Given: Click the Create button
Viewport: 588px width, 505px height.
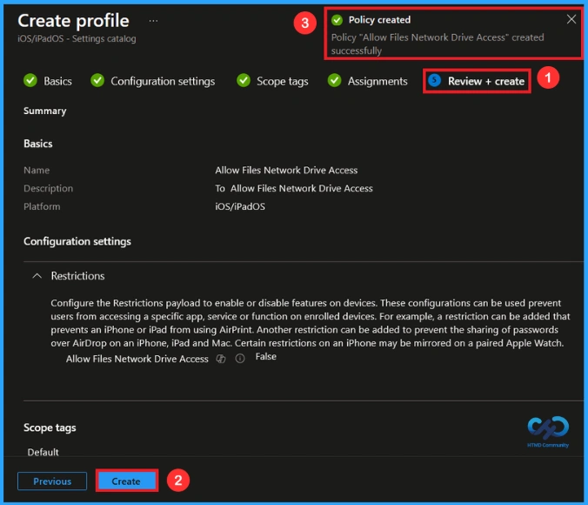Looking at the screenshot, I should (x=126, y=481).
